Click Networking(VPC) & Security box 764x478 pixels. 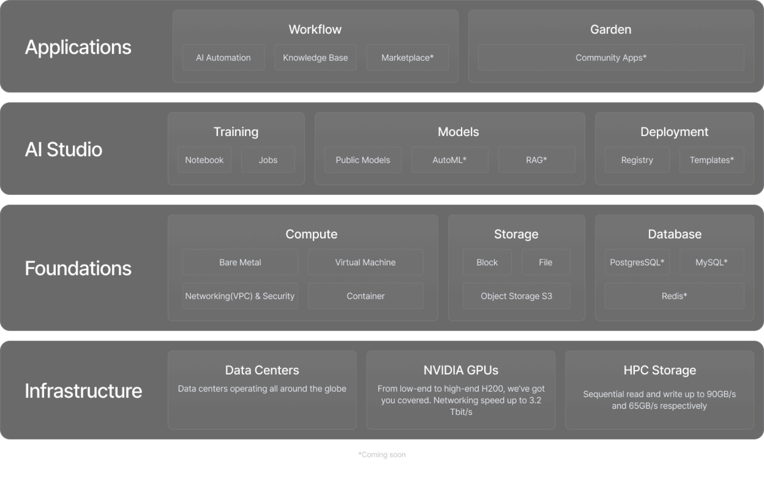240,296
